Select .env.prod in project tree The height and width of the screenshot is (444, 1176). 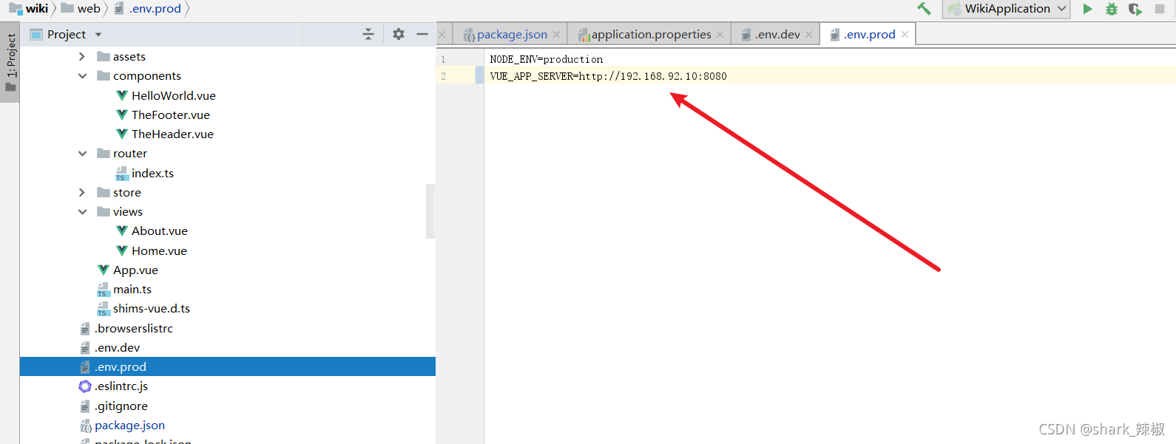(x=228, y=367)
